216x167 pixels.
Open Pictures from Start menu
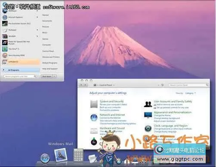pos(46,27)
